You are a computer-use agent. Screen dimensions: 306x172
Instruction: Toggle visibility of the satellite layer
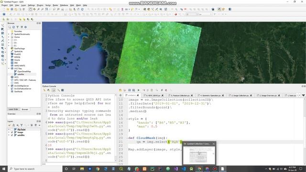(x=12, y=135)
